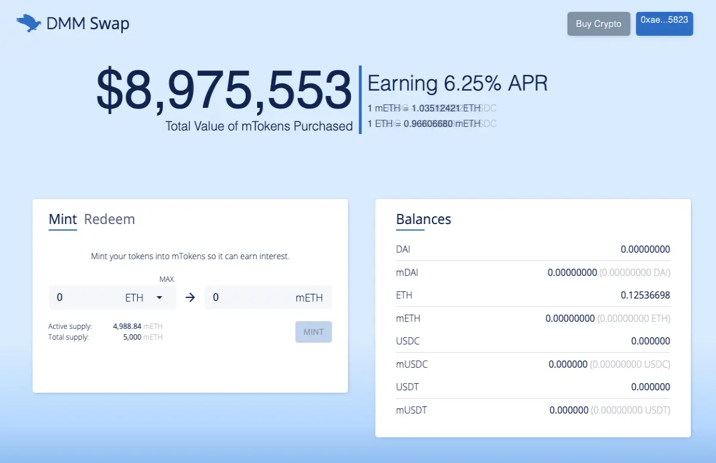Click the DAI balance row label
716x463 pixels.
pyautogui.click(x=403, y=249)
